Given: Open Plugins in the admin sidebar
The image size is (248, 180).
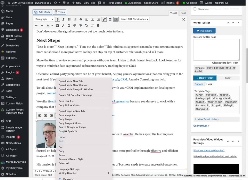Looking at the screenshot, I should (x=10, y=72).
